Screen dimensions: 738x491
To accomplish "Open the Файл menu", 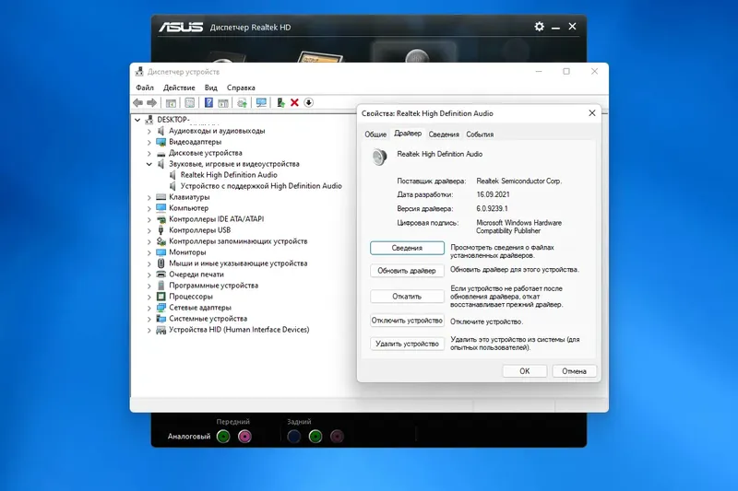I will pyautogui.click(x=145, y=88).
